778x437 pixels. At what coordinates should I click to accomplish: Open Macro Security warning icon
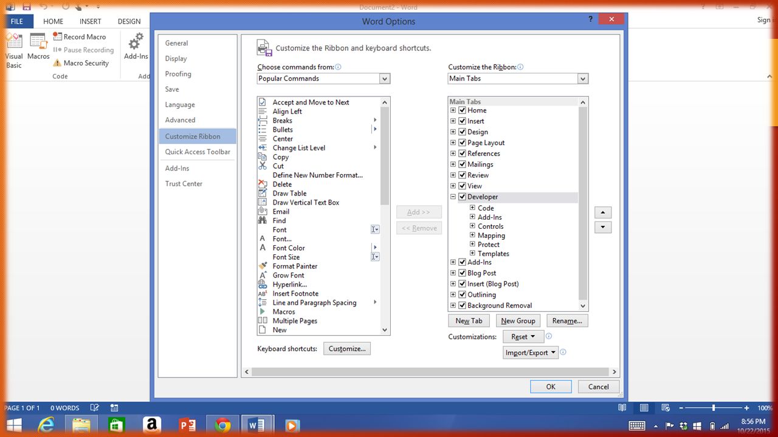point(57,63)
